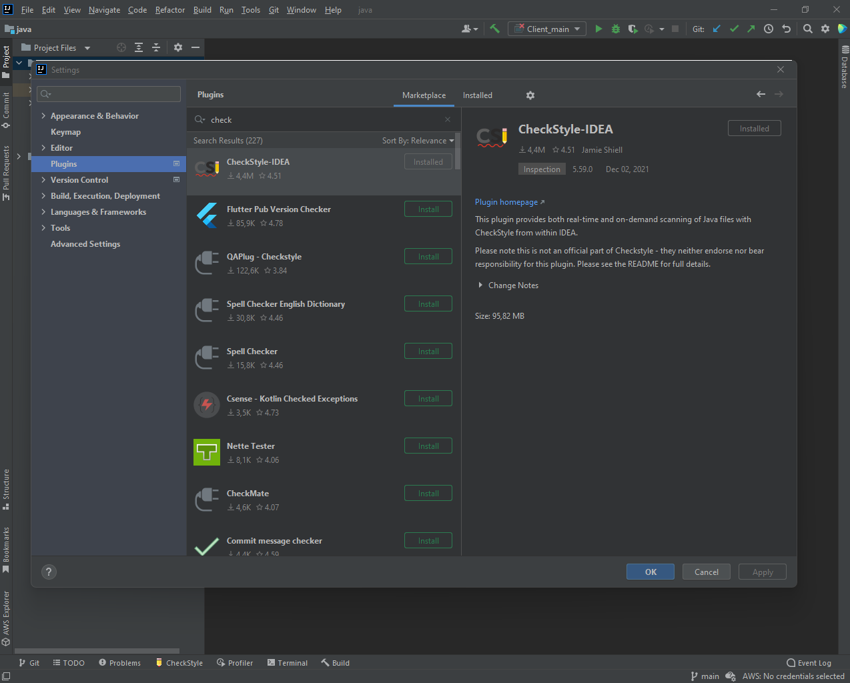Clear the plugin search text
Image resolution: width=850 pixels, height=683 pixels.
448,119
